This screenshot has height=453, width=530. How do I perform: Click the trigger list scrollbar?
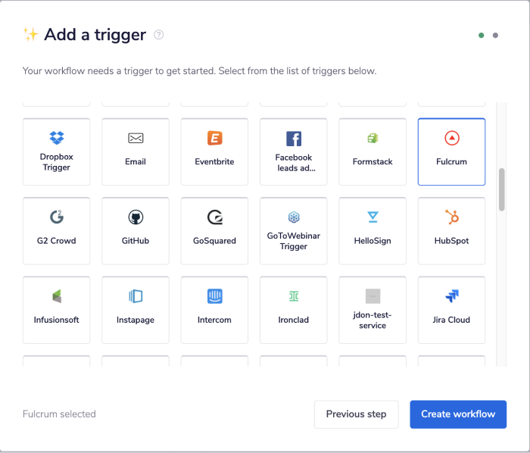click(x=501, y=189)
